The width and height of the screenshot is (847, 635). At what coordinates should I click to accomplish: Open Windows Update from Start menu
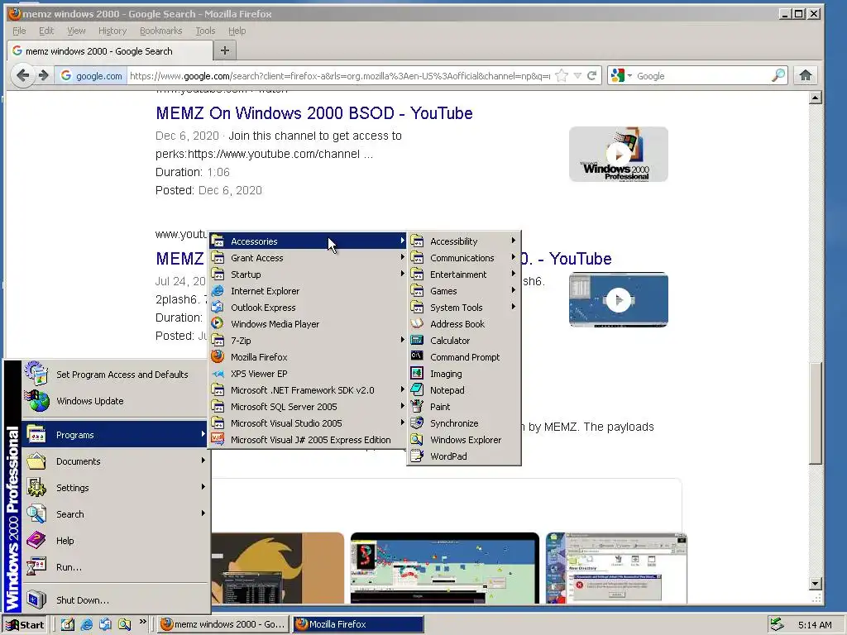114,401
